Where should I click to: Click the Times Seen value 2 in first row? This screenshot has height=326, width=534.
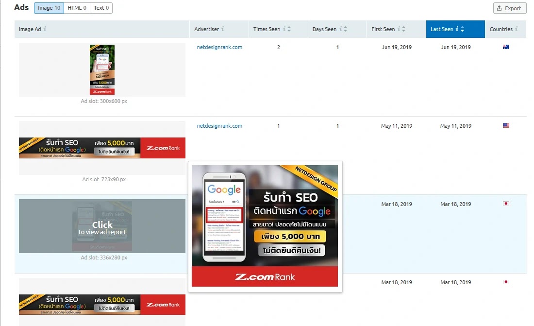tap(279, 47)
